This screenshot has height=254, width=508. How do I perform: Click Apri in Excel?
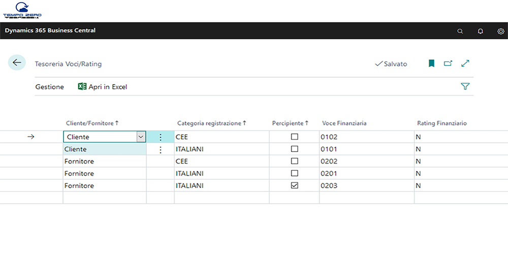click(102, 87)
